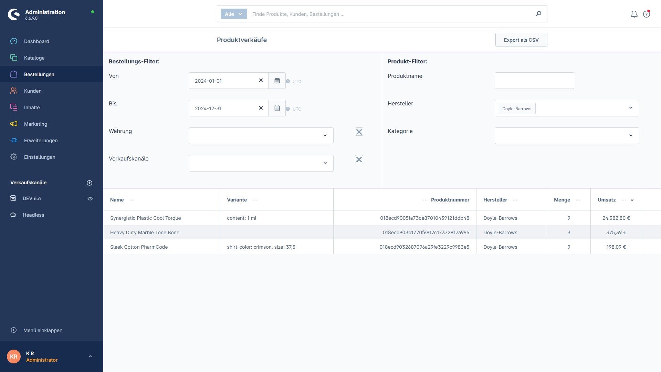Click Export als CSV button

coord(521,40)
